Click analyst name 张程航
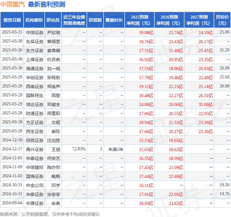Image resolution: width=231 pixels, height=217 pixels. pos(53,77)
